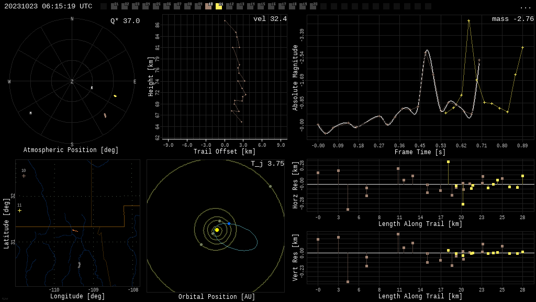
Task: Click the M marker on sky plot
Action: [31, 113]
